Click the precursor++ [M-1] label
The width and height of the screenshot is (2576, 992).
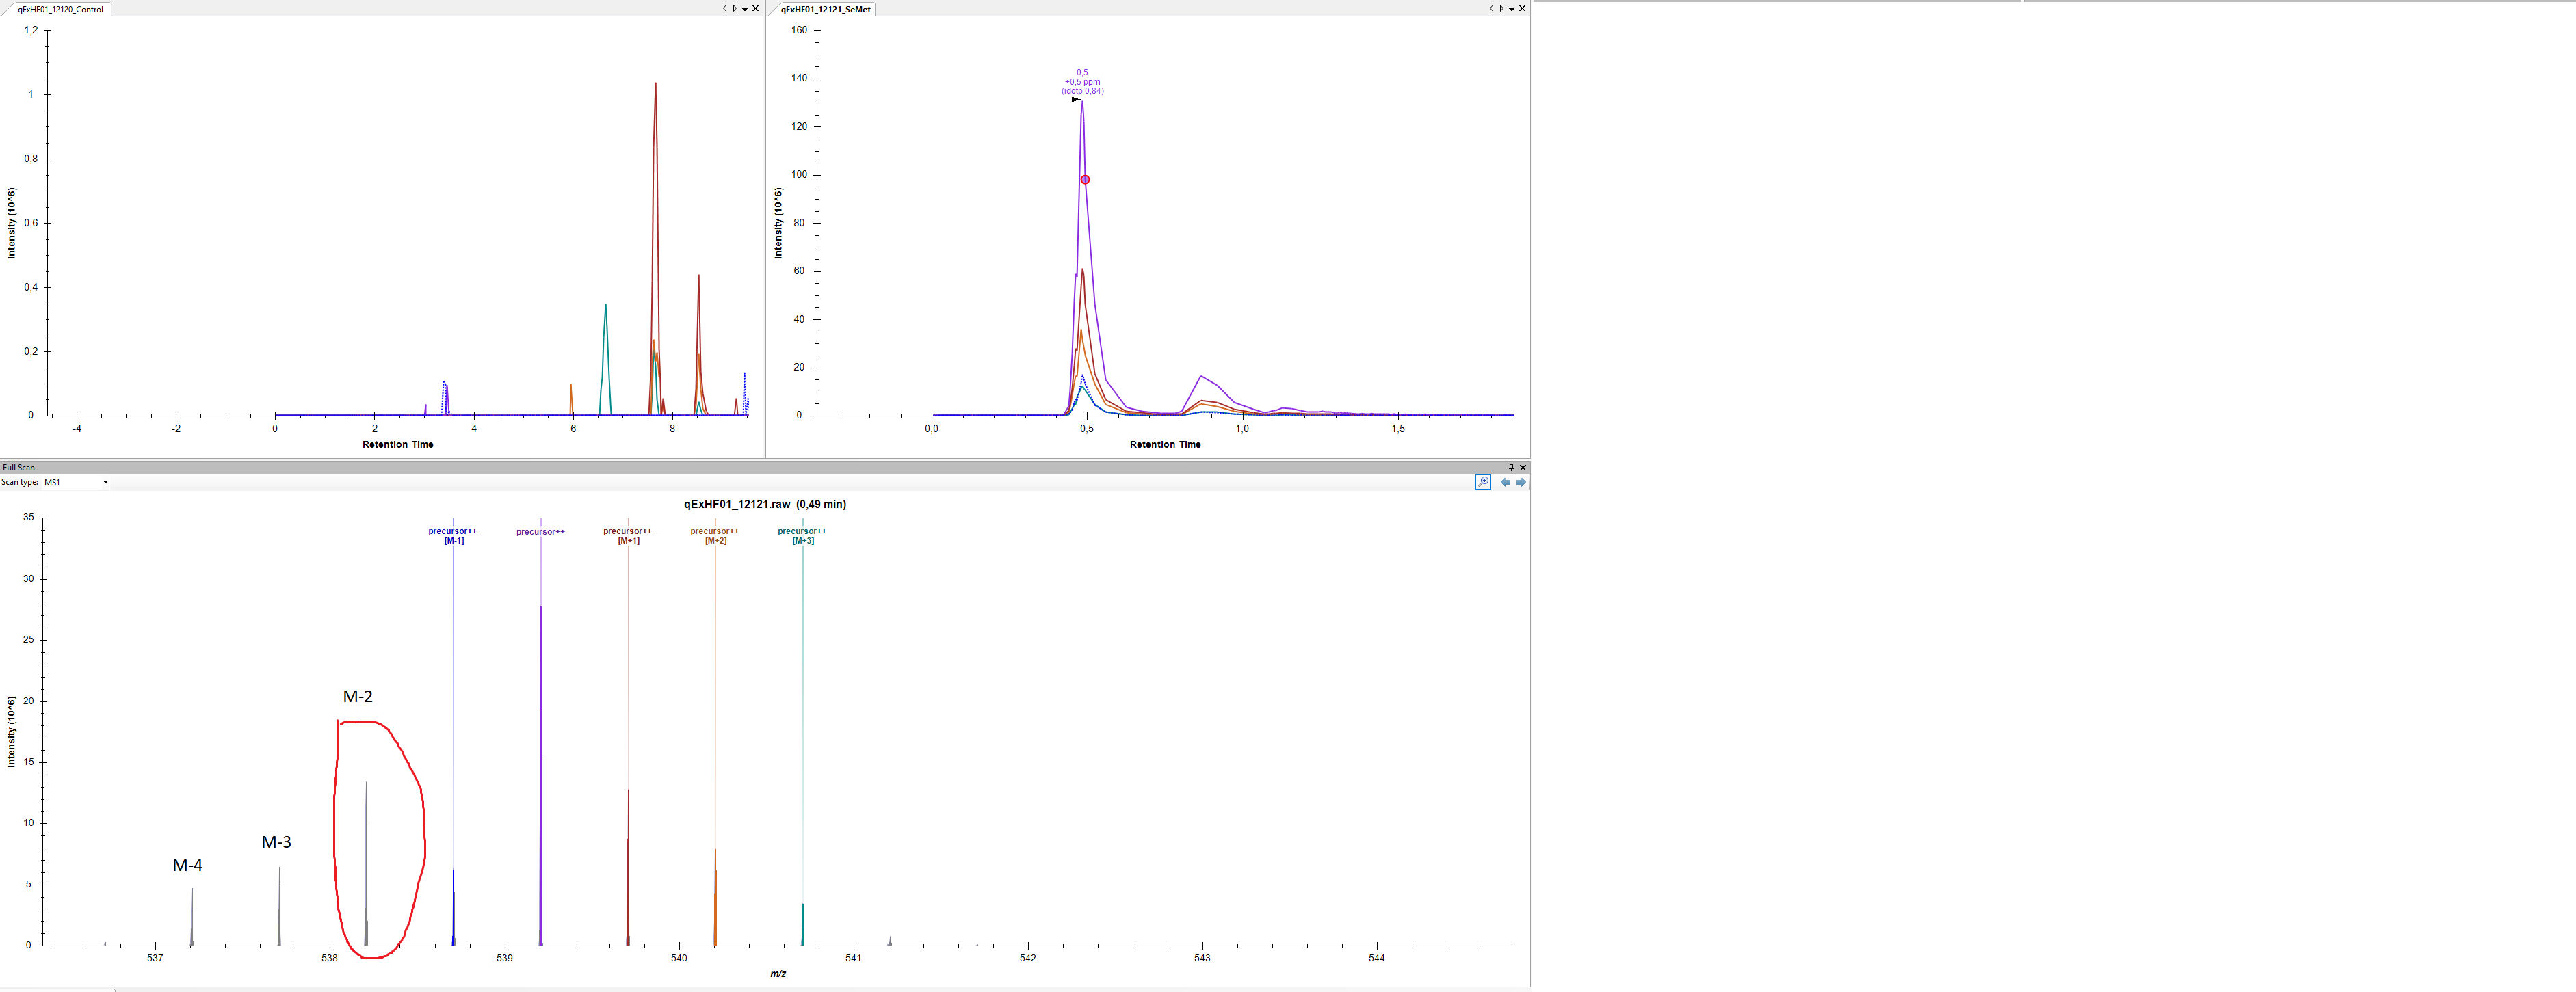(x=453, y=535)
